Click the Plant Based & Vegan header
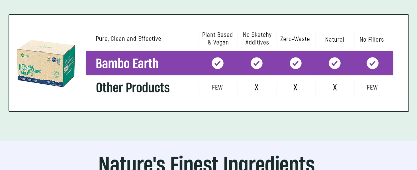 [x=218, y=39]
